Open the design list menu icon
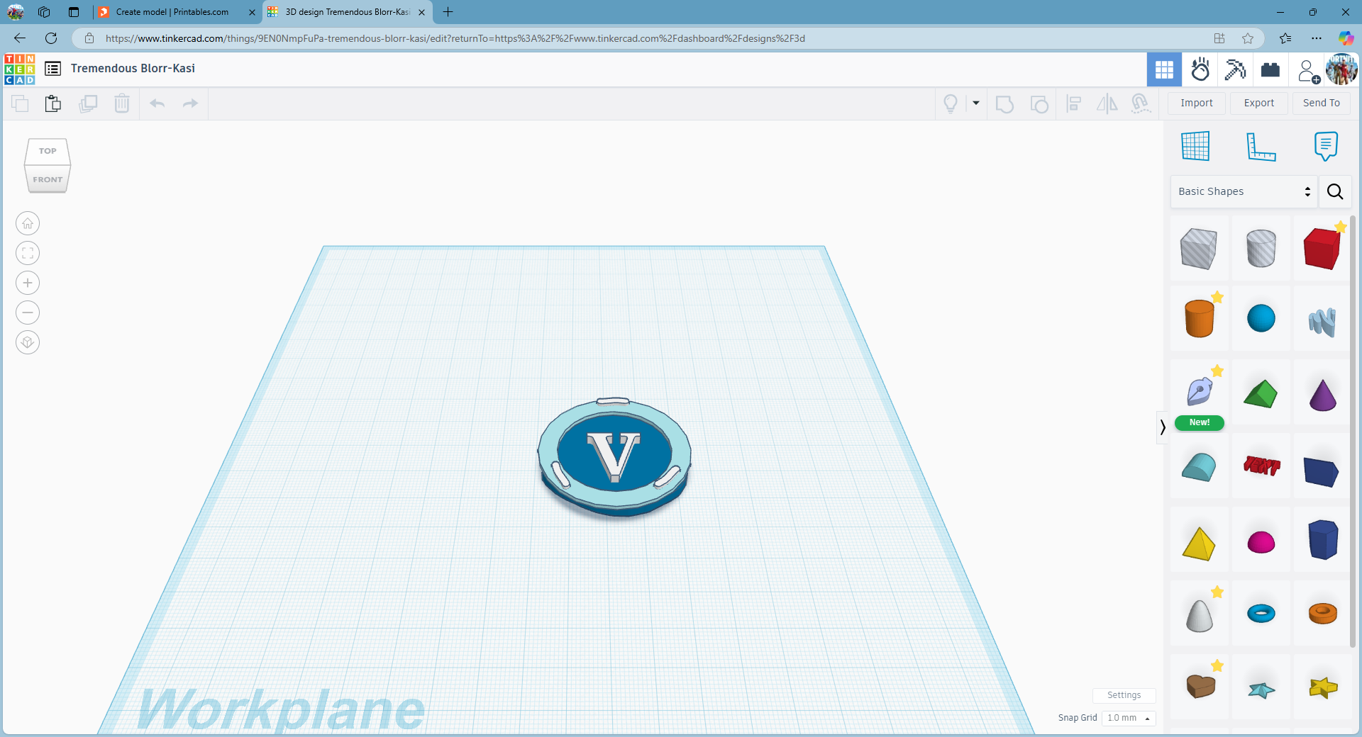The width and height of the screenshot is (1362, 737). point(52,69)
